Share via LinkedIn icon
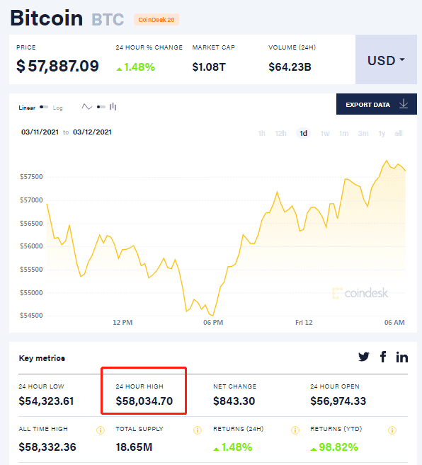422x465 pixels. pos(401,357)
